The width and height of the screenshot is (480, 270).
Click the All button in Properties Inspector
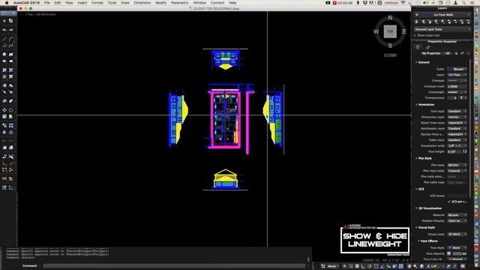tap(448, 53)
